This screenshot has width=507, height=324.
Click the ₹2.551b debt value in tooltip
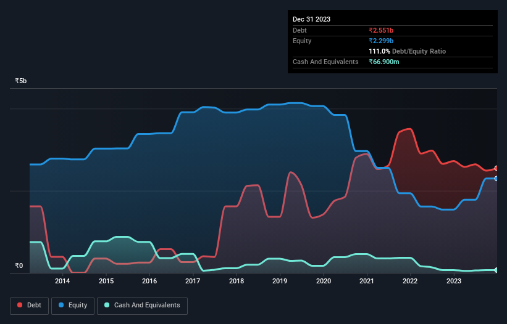pyautogui.click(x=381, y=30)
